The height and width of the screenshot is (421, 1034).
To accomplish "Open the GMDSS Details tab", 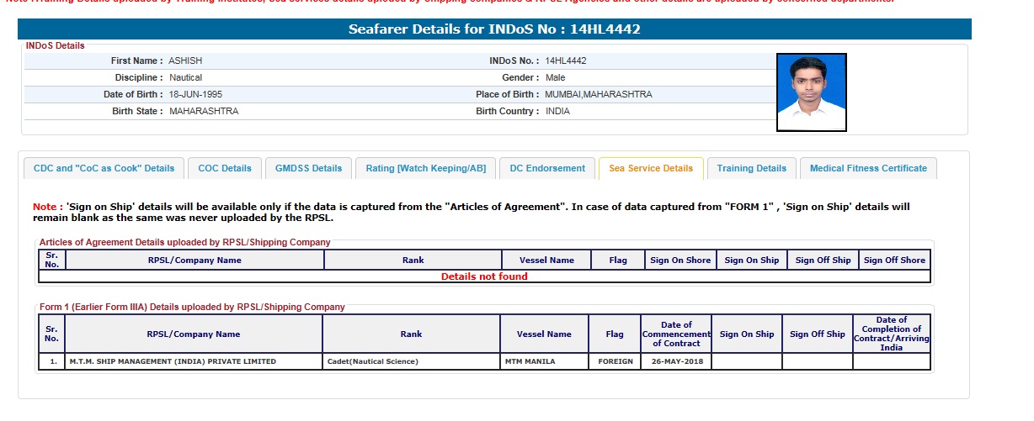I will tap(308, 168).
